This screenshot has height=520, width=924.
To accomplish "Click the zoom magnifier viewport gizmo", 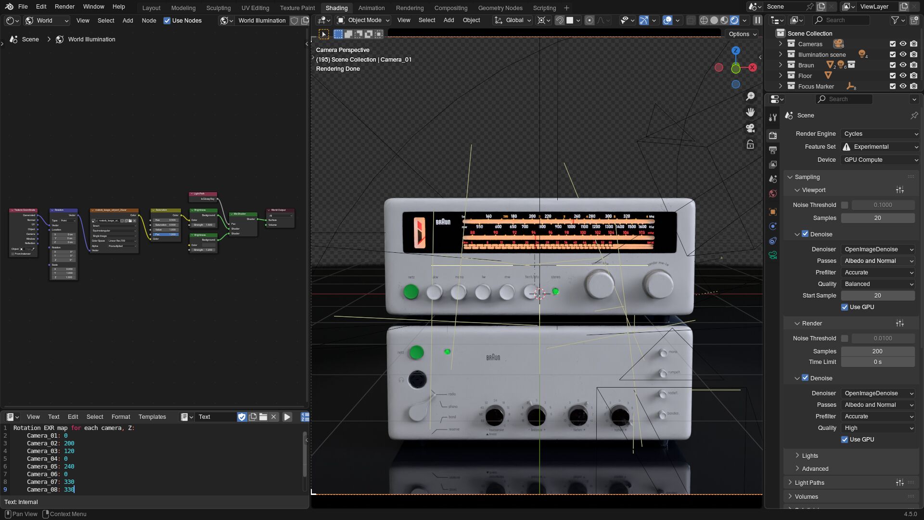I will 750,97.
